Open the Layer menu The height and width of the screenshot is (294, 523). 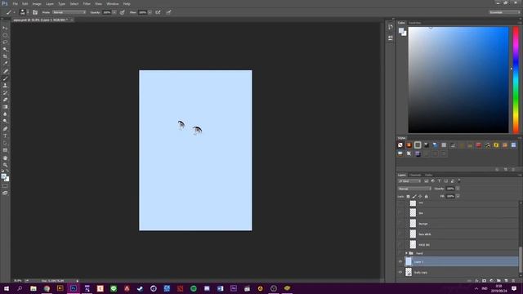click(50, 3)
